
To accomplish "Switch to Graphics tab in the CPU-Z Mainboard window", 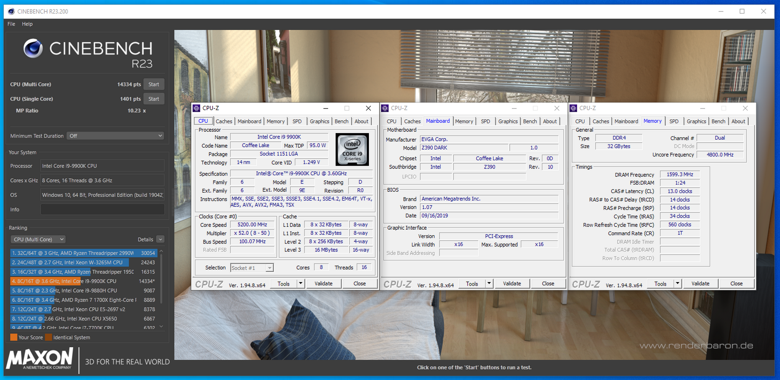I will 508,122.
